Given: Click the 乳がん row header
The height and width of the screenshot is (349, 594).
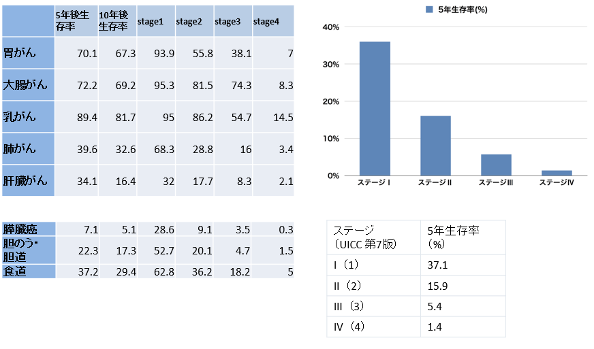Looking at the screenshot, I should [x=29, y=116].
